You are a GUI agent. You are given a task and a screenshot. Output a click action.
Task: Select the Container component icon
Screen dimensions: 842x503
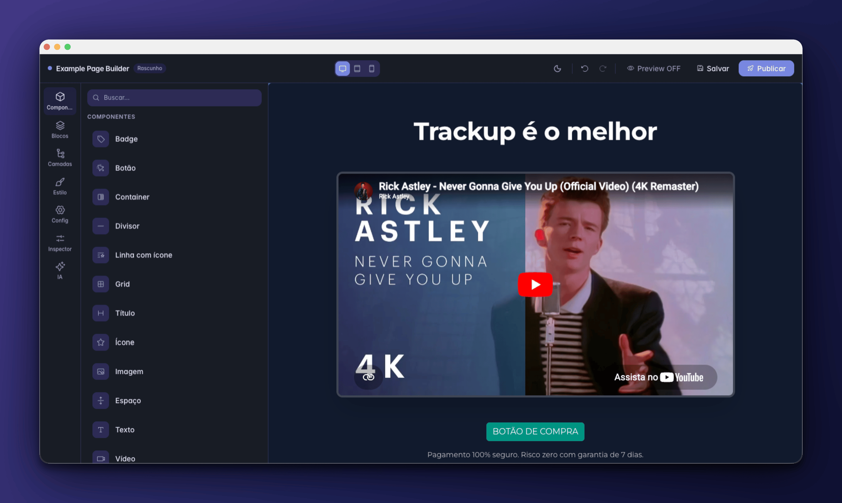pyautogui.click(x=101, y=197)
